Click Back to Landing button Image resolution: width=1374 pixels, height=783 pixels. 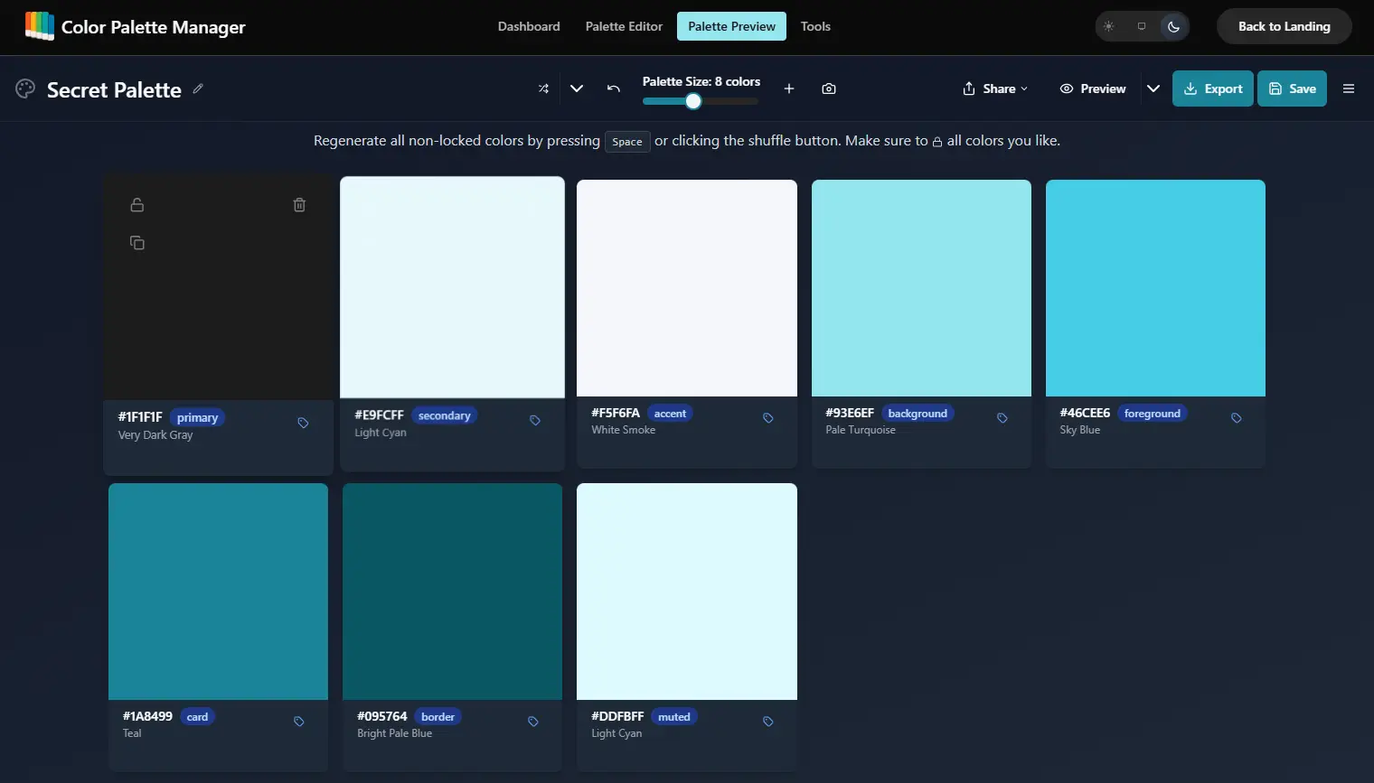pyautogui.click(x=1284, y=26)
